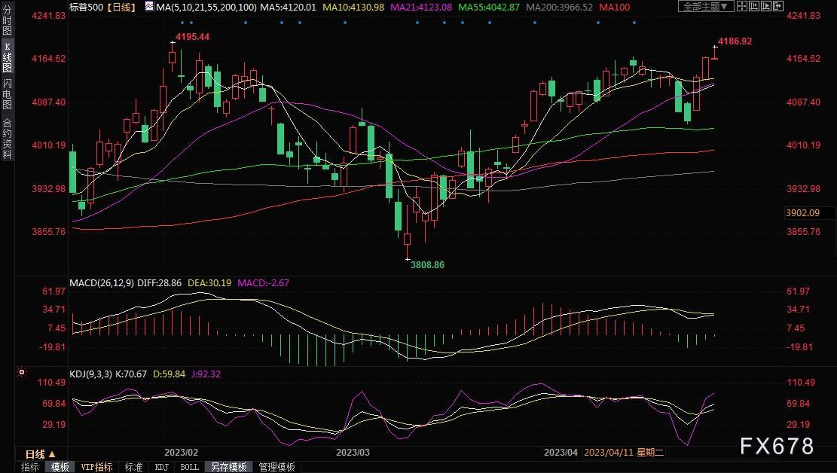
Task: Switch to 分时图 view
Action: tap(7, 20)
